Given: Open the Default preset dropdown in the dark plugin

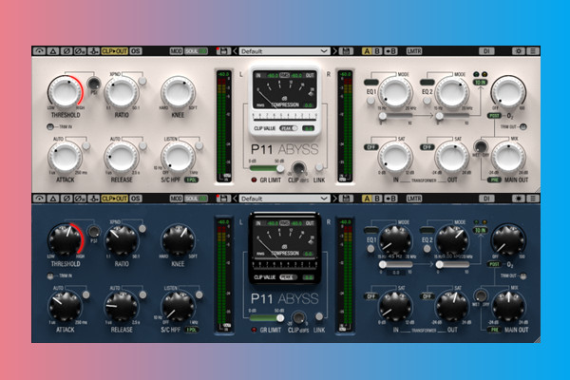Looking at the screenshot, I should pos(284,199).
